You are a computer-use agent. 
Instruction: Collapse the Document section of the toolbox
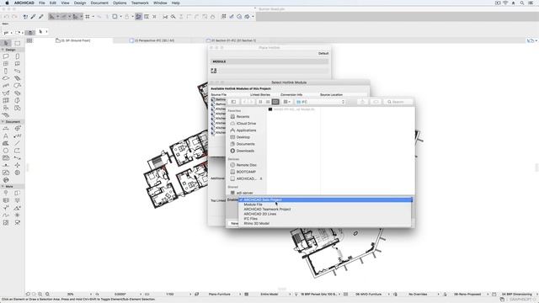[3, 121]
